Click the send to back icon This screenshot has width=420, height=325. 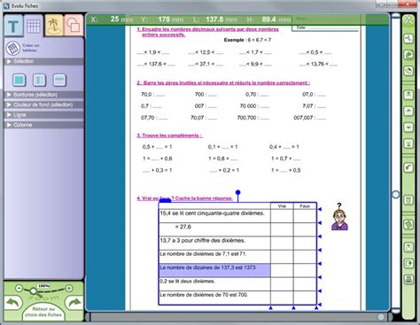point(408,143)
